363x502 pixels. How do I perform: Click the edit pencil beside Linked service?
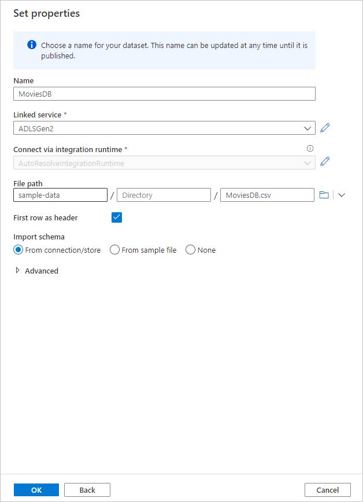point(324,127)
